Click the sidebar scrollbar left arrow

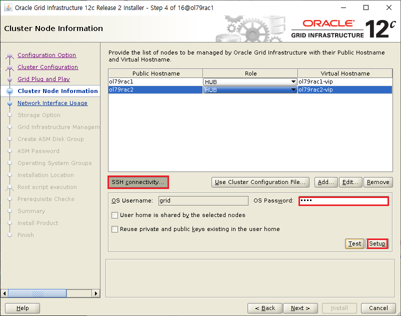pyautogui.click(x=4, y=293)
